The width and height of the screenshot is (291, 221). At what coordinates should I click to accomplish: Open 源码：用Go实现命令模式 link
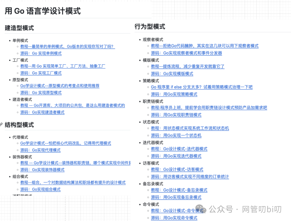tap(174, 218)
